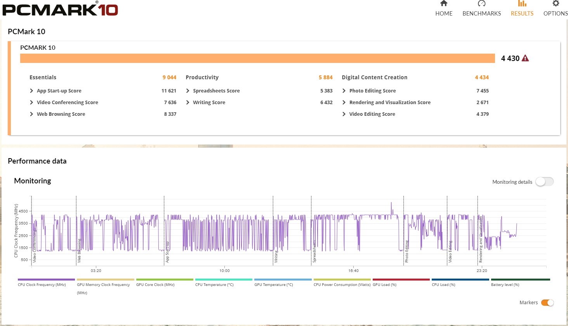Click App Start-up value 11 621
The width and height of the screenshot is (568, 326).
click(169, 91)
